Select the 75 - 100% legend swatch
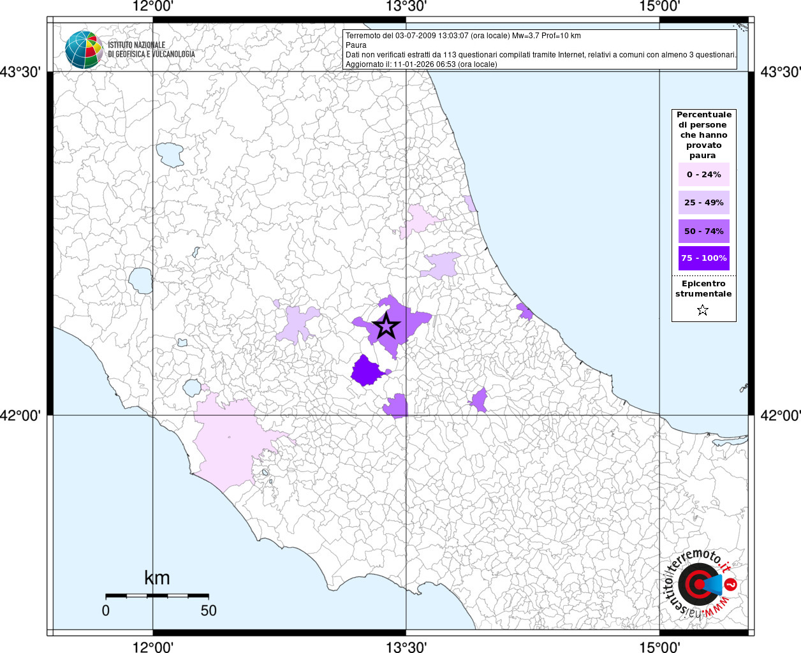801x653 pixels. pos(704,258)
